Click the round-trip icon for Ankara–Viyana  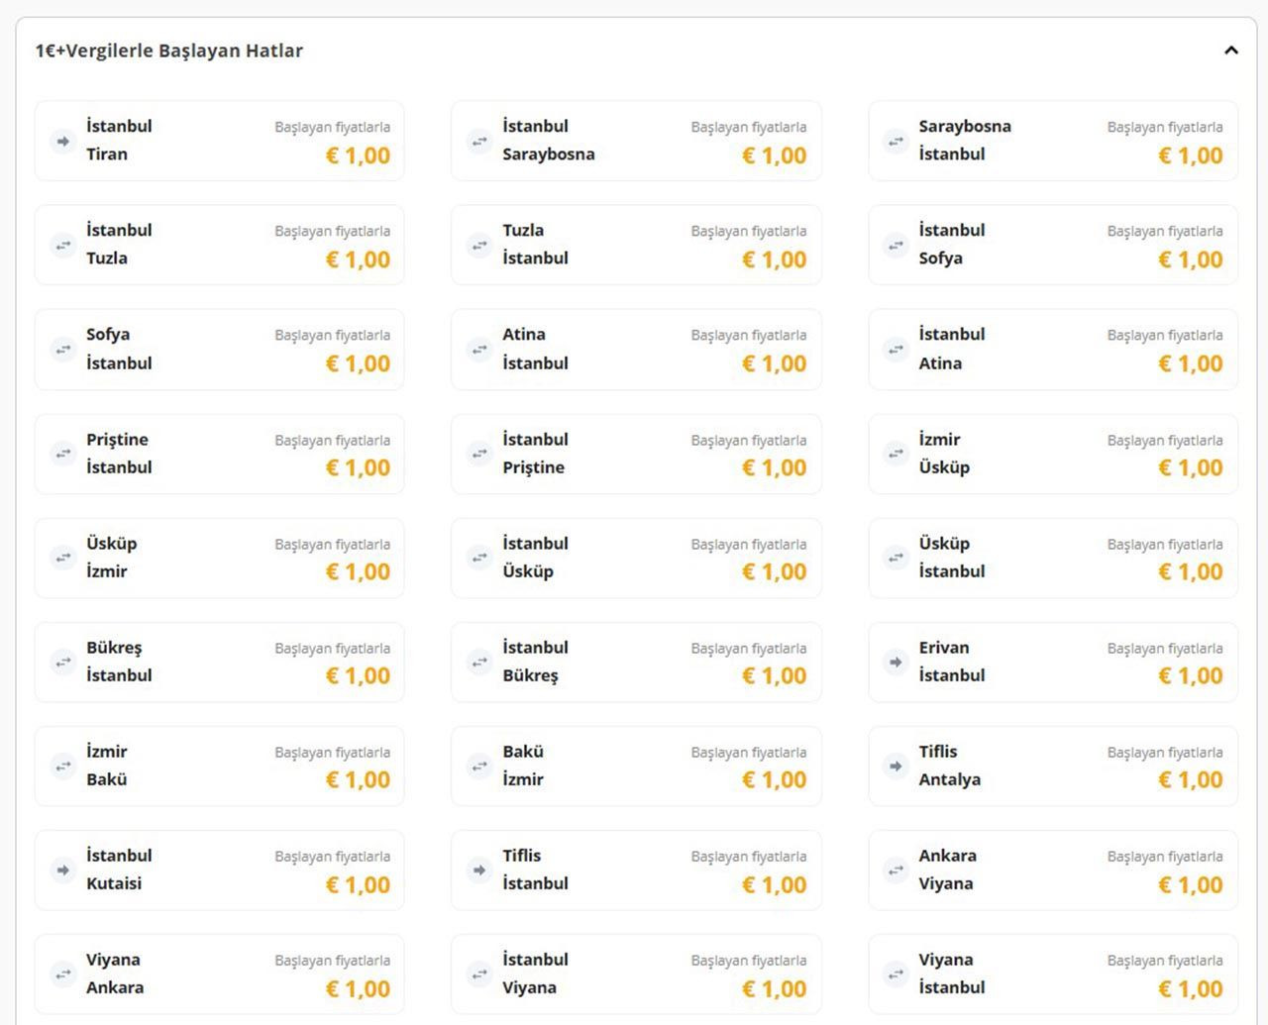coord(896,871)
